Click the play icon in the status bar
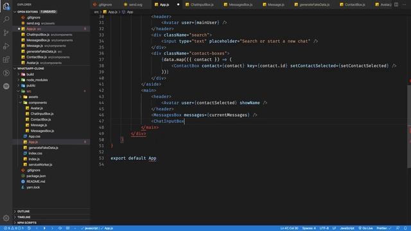Screen dimensions: 411x231 pyautogui.click(x=44, y=228)
